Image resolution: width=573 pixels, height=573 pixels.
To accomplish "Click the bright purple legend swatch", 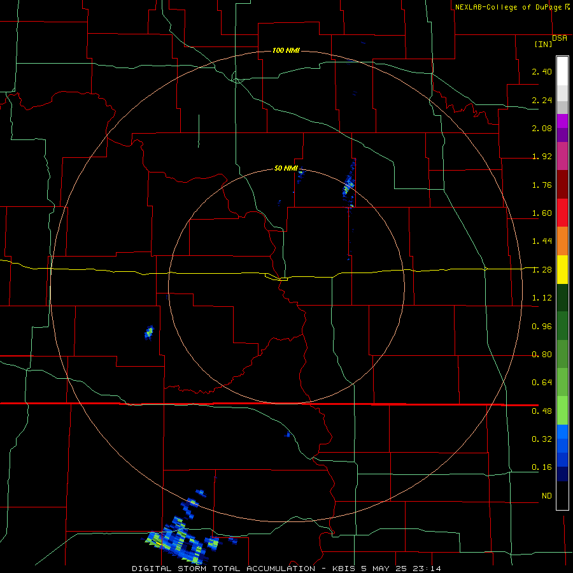I will pos(562,121).
